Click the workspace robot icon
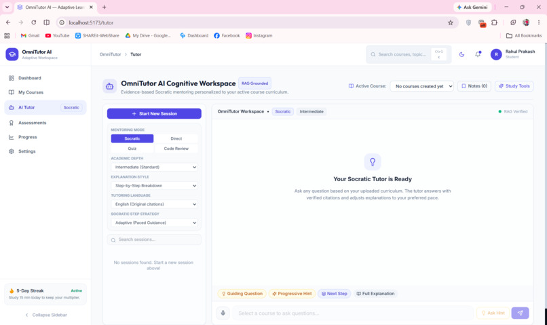Screen dimensions: 547x325 [109, 86]
